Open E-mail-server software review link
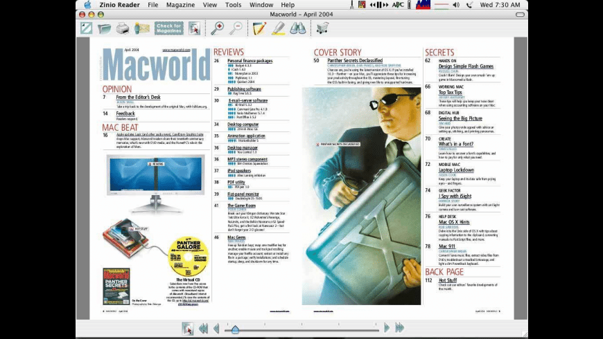The image size is (603, 339). [248, 100]
